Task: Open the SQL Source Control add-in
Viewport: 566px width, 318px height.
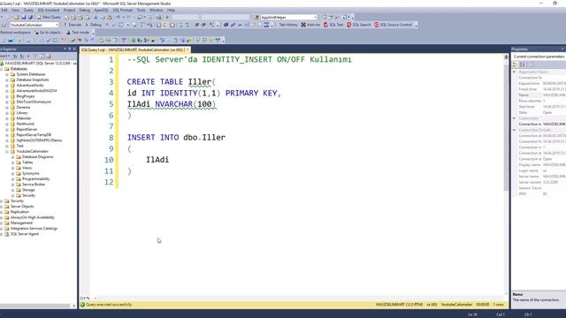Action: (x=393, y=25)
